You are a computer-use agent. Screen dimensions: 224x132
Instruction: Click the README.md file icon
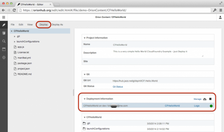(x=15, y=74)
